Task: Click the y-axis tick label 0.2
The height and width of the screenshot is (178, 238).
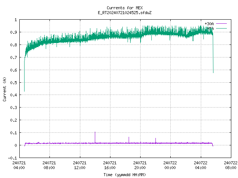Action: pyautogui.click(x=13, y=120)
